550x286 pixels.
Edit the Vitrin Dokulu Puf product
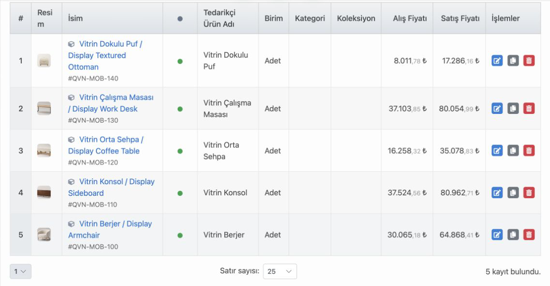pos(497,61)
